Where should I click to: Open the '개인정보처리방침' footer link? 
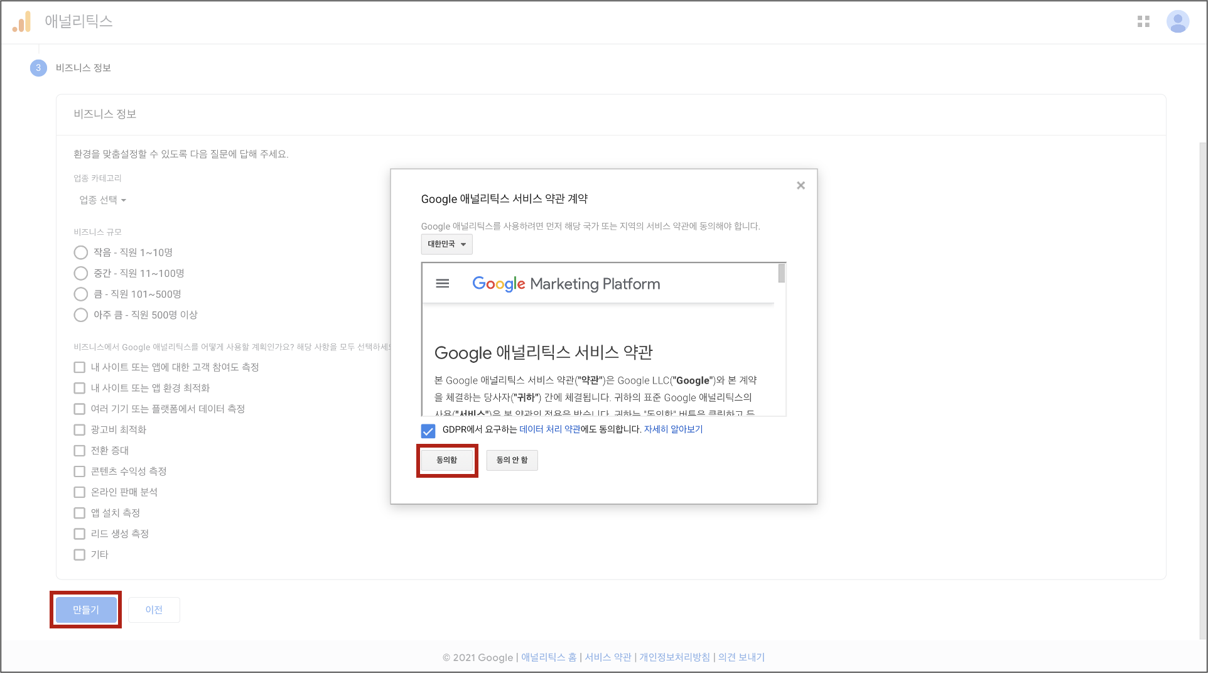[674, 657]
